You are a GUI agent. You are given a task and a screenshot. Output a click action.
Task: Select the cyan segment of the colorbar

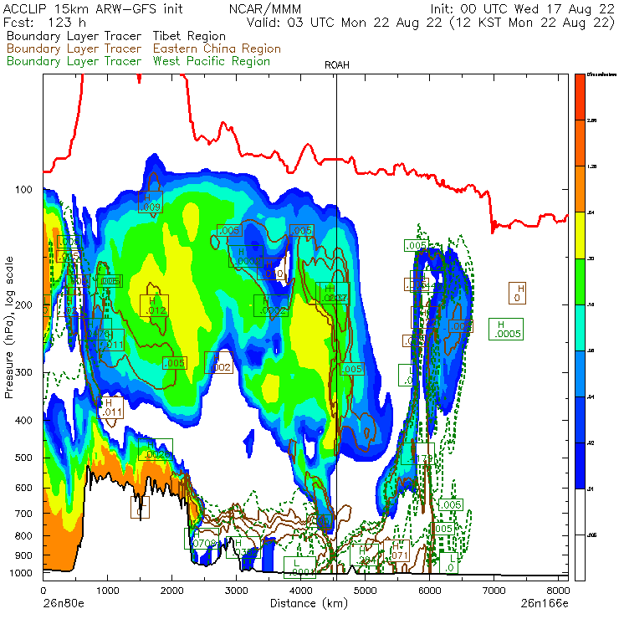(580, 328)
